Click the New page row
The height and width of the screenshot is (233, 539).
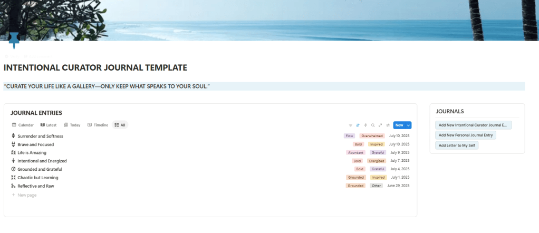point(26,195)
